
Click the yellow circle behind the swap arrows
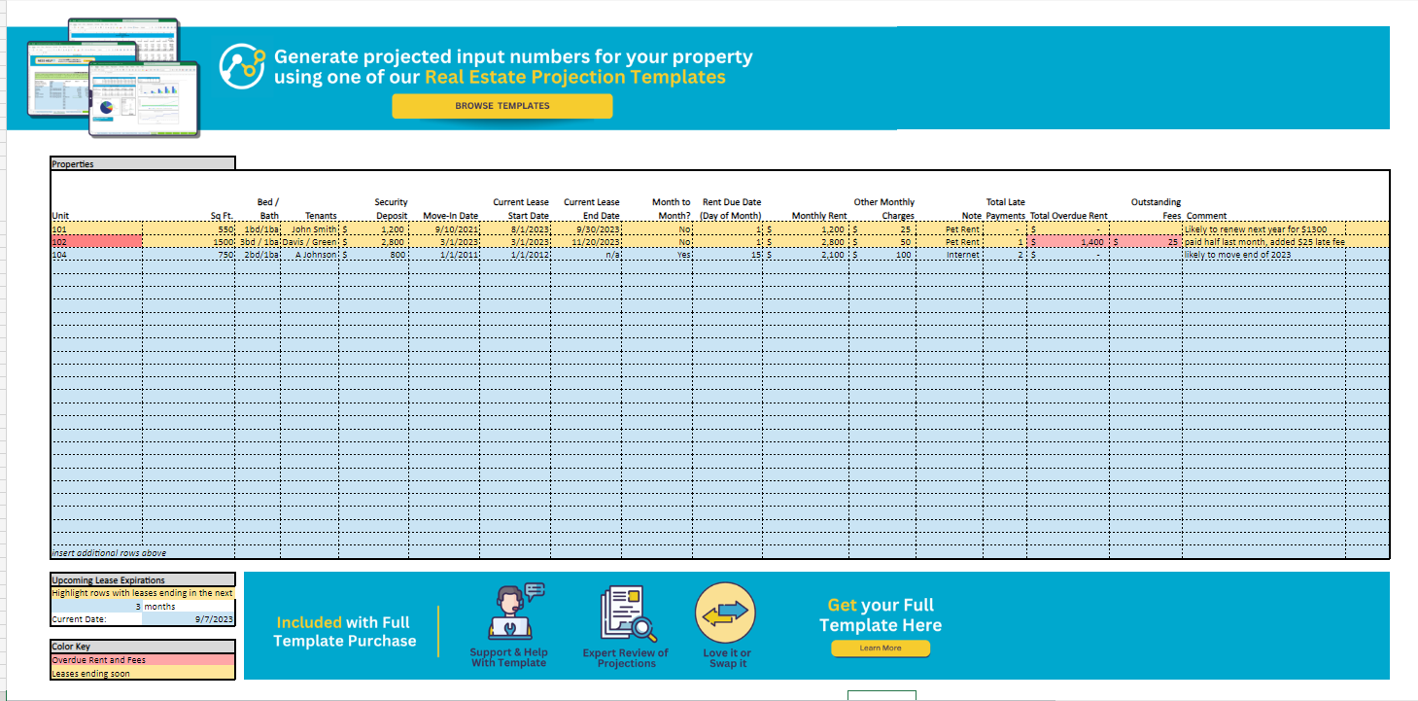click(x=726, y=611)
